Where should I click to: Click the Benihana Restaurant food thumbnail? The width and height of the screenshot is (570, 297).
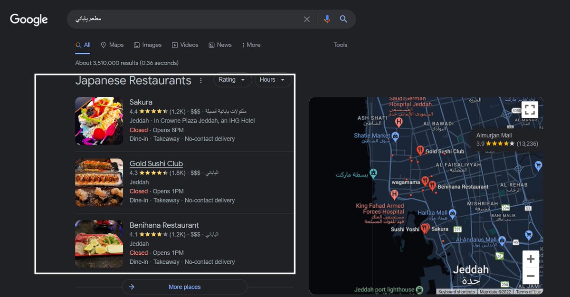pyautogui.click(x=99, y=244)
